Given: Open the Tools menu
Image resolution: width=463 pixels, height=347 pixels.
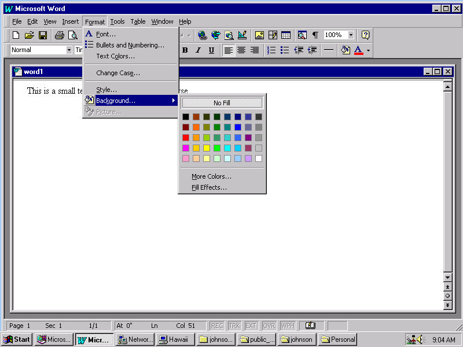Looking at the screenshot, I should (x=117, y=21).
